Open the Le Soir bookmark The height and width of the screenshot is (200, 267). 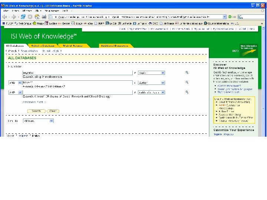click(111, 23)
